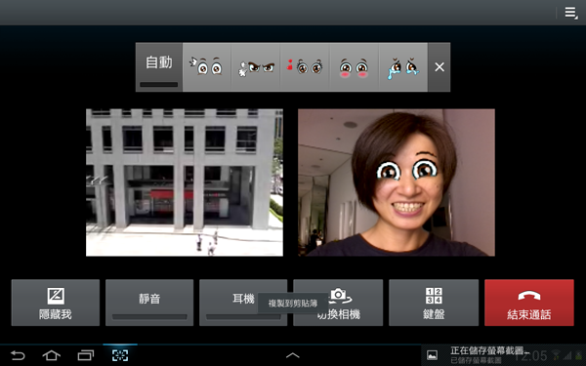This screenshot has width=586, height=366.
Task: Select the 自動 emotion mode
Action: (159, 67)
